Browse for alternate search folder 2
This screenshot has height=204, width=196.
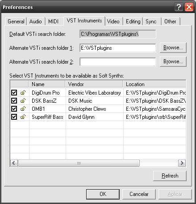tap(173, 61)
